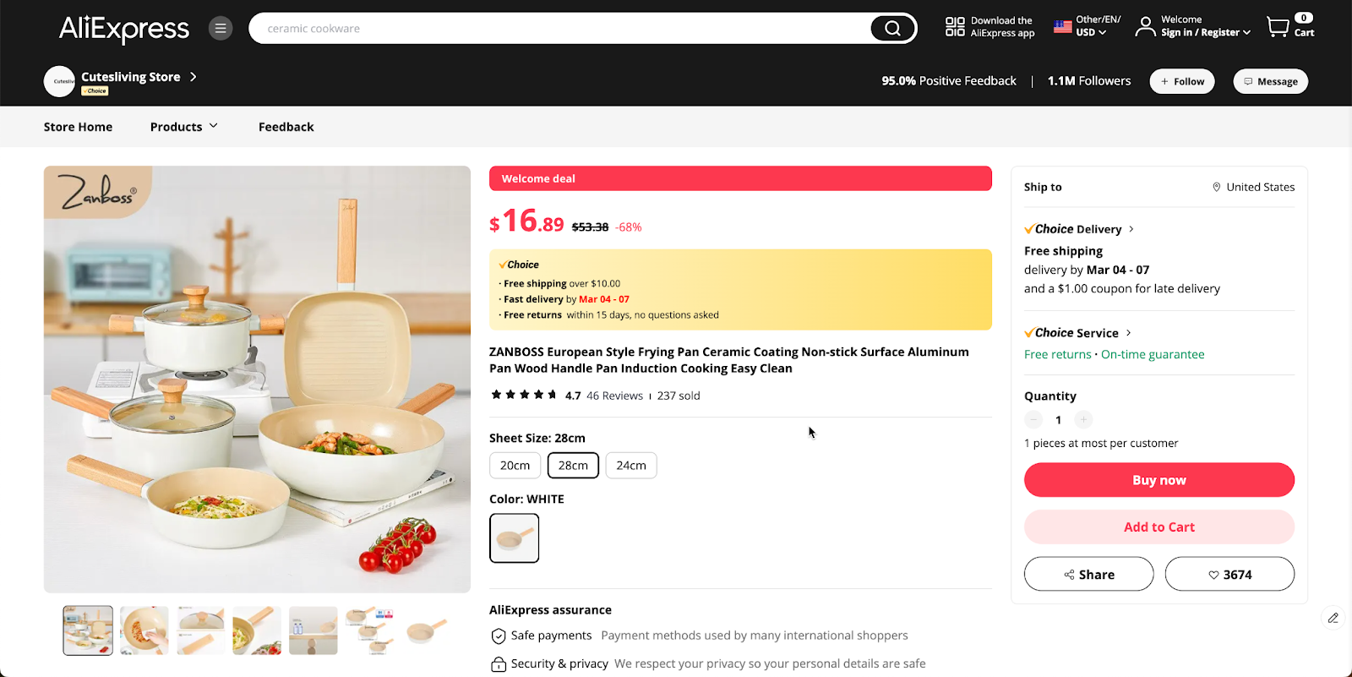Screen dimensions: 1352x677
Task: Click the search magnifier icon
Action: [891, 27]
